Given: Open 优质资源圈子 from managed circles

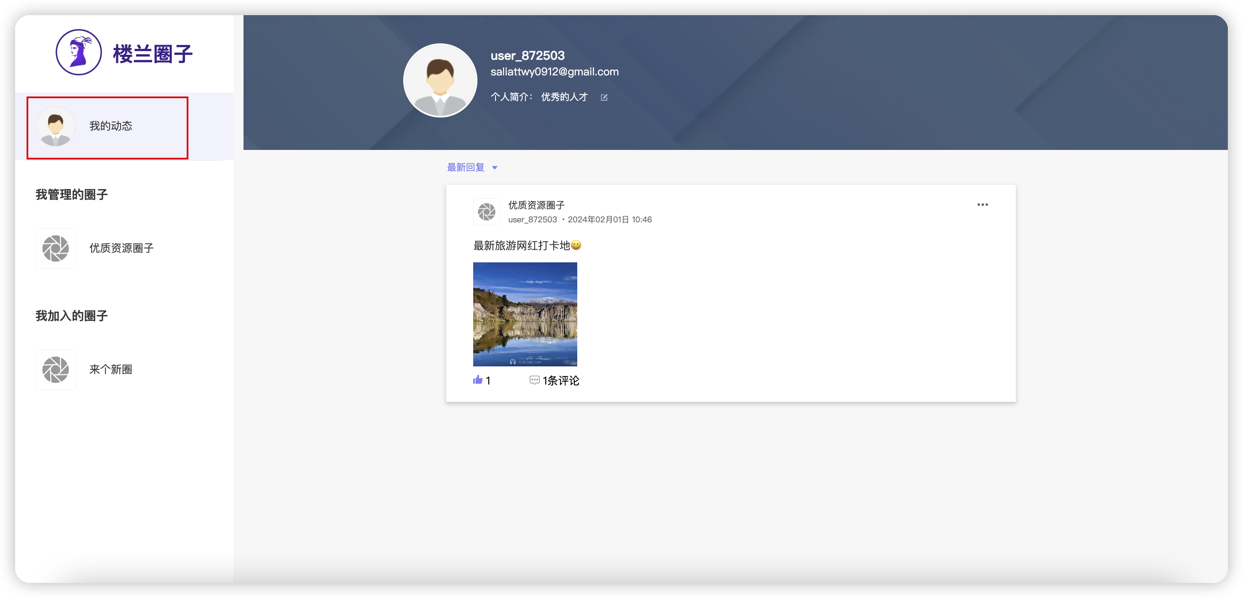Looking at the screenshot, I should 122,248.
